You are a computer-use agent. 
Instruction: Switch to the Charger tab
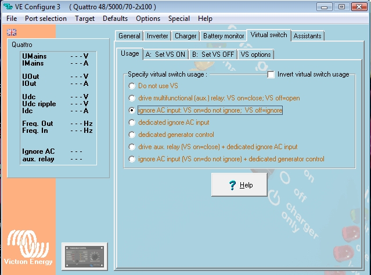click(x=186, y=36)
